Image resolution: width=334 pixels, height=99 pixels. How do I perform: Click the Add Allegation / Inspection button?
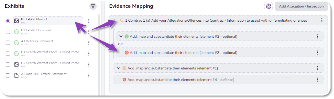coord(301,6)
